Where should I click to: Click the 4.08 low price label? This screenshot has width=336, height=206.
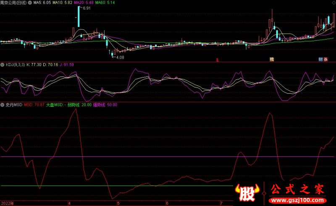tap(120, 57)
